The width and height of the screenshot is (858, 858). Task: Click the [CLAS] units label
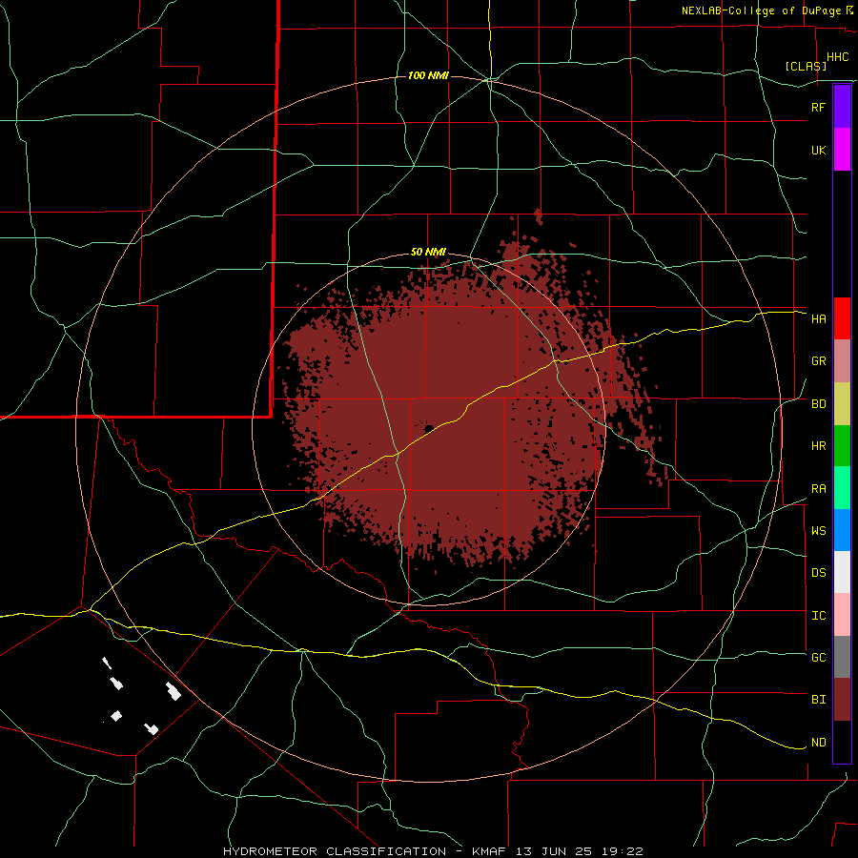click(x=806, y=66)
